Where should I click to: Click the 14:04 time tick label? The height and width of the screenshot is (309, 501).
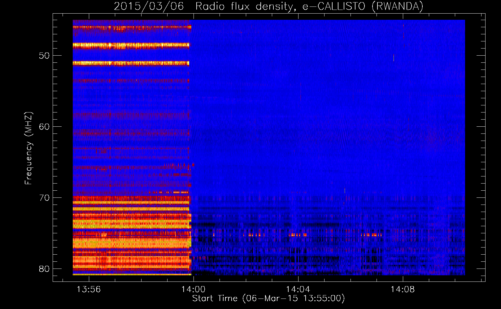pos(298,290)
